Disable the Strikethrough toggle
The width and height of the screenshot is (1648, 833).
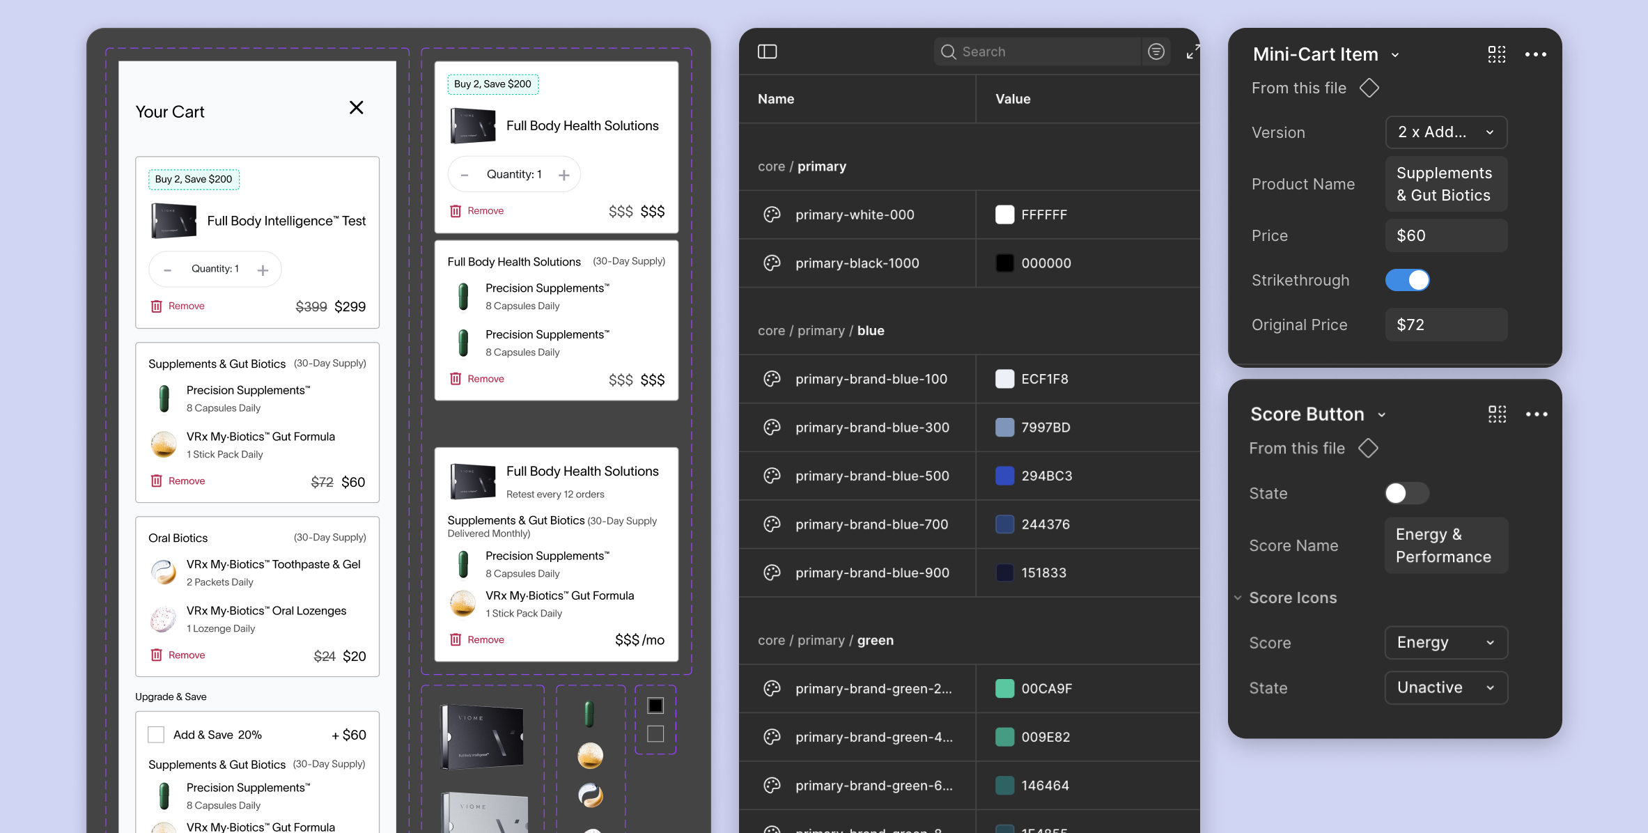coord(1407,280)
